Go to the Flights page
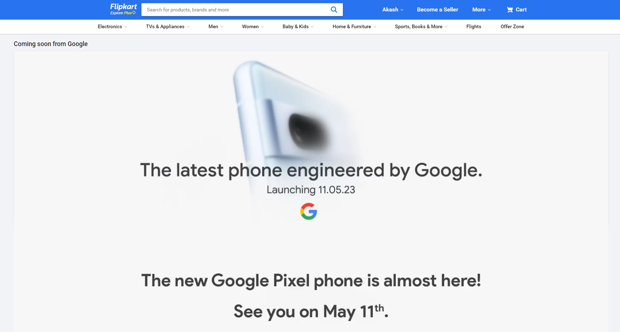 pos(474,26)
